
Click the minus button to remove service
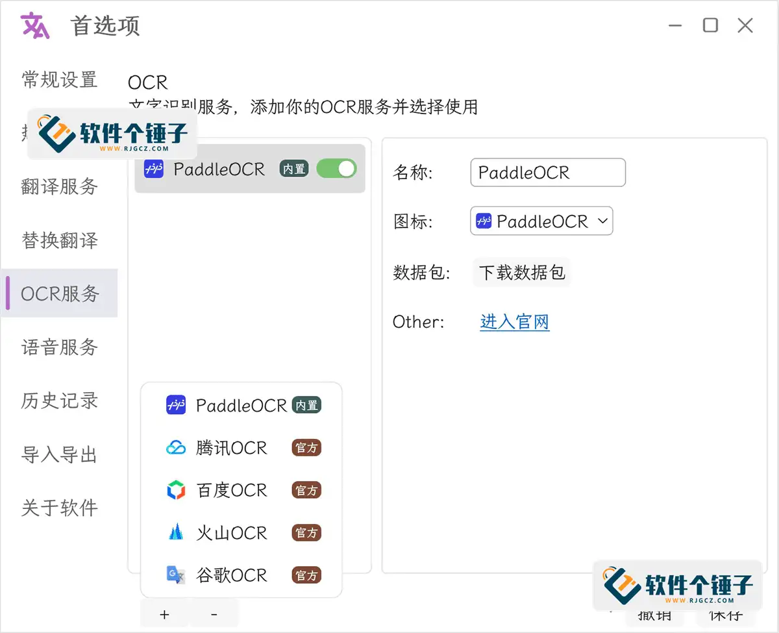pyautogui.click(x=214, y=614)
